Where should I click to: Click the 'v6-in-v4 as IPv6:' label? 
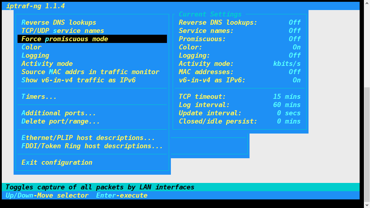212,80
